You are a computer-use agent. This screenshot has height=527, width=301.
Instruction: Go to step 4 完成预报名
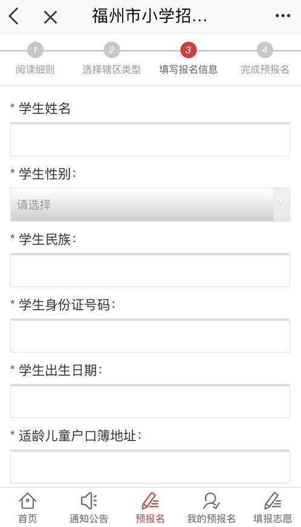coord(265,59)
